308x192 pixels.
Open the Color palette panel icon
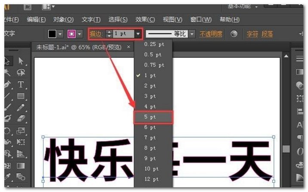299,165
